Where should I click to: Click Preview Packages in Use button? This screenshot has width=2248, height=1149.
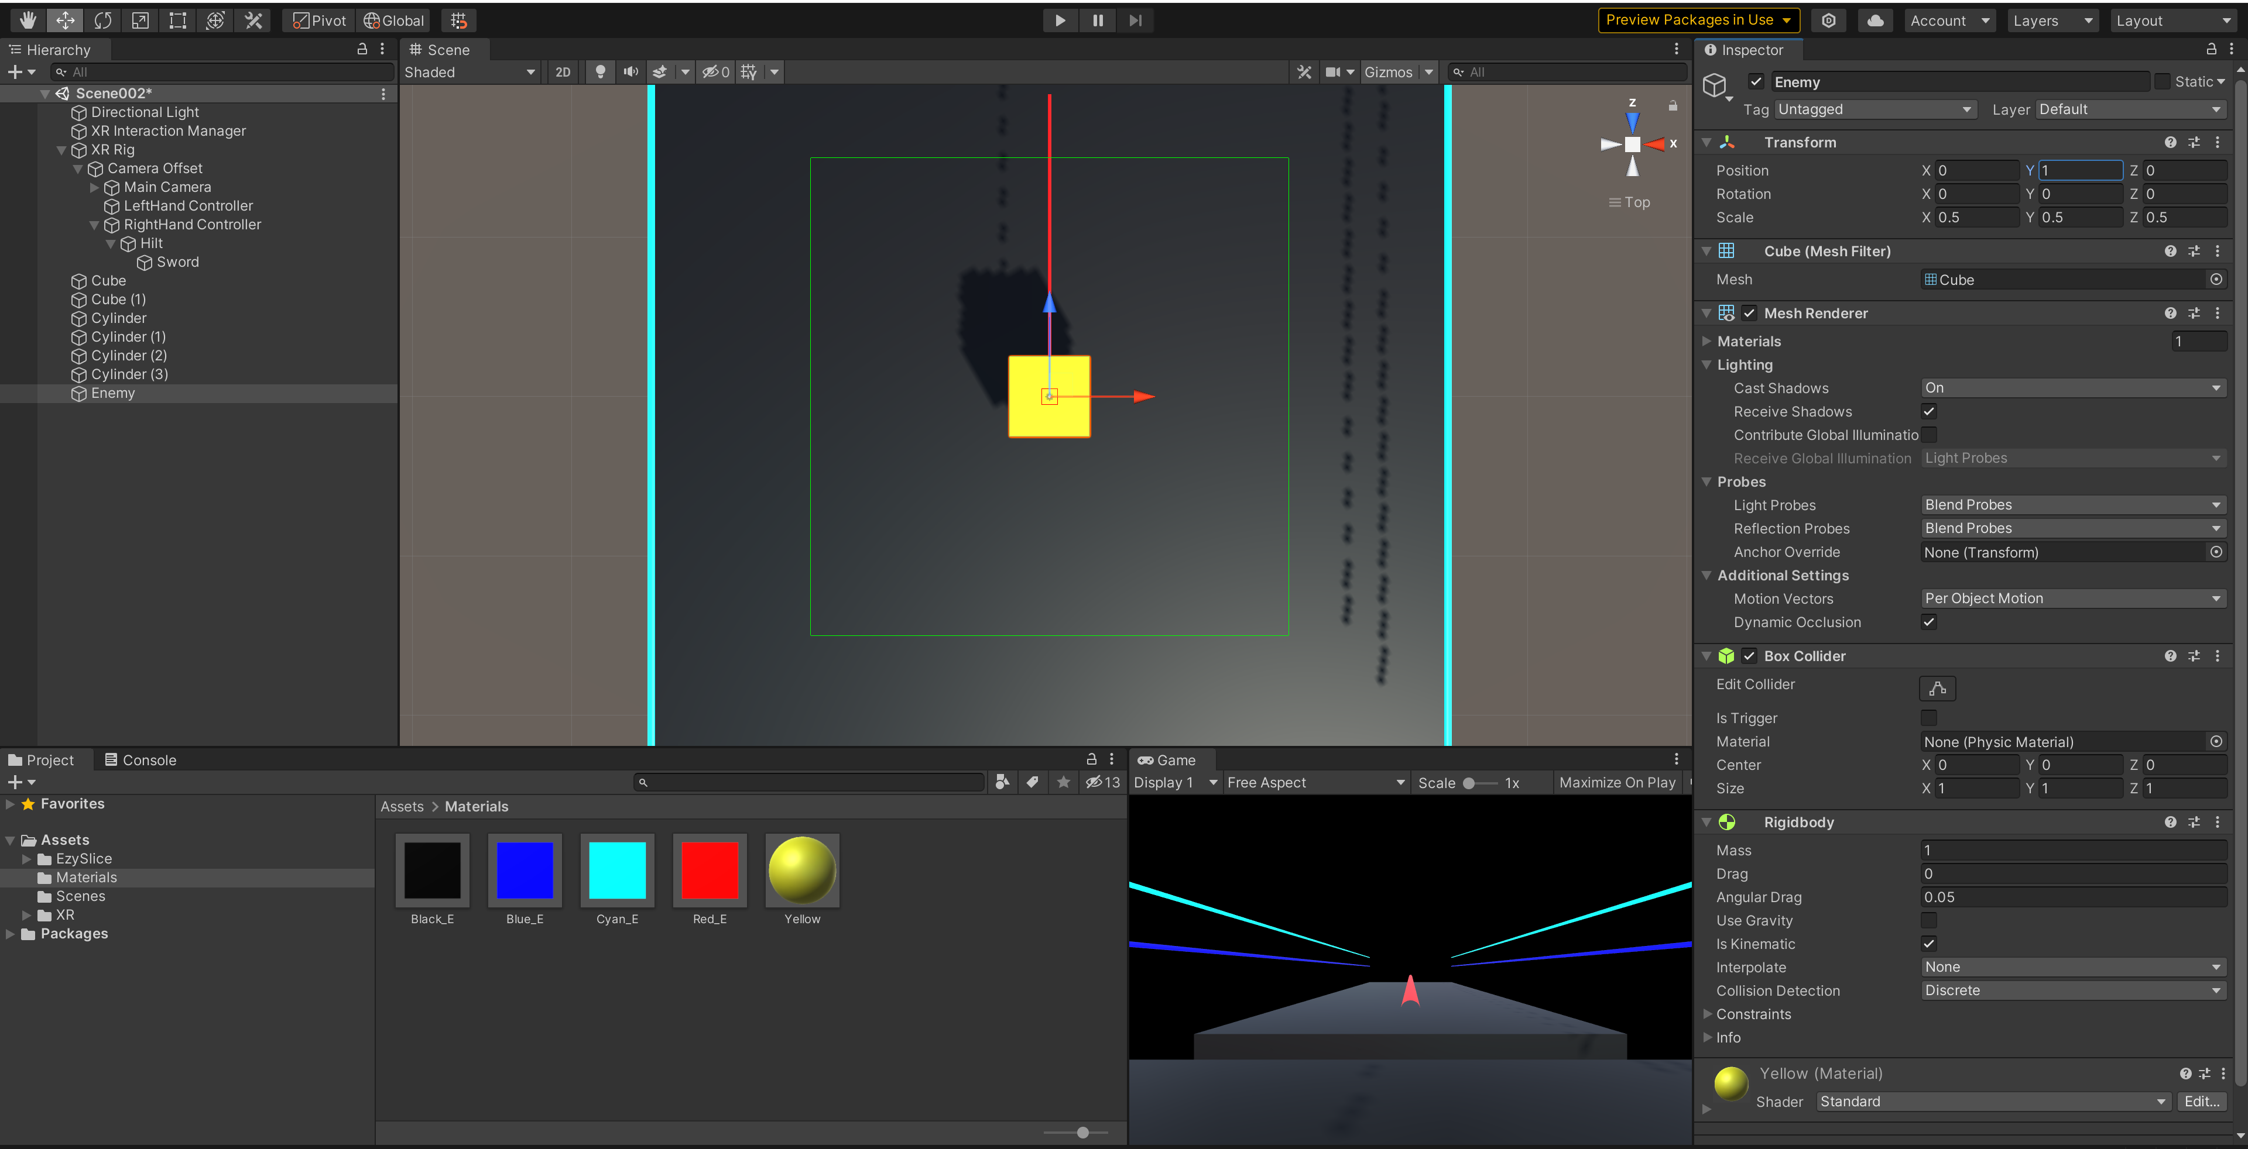[x=1697, y=20]
